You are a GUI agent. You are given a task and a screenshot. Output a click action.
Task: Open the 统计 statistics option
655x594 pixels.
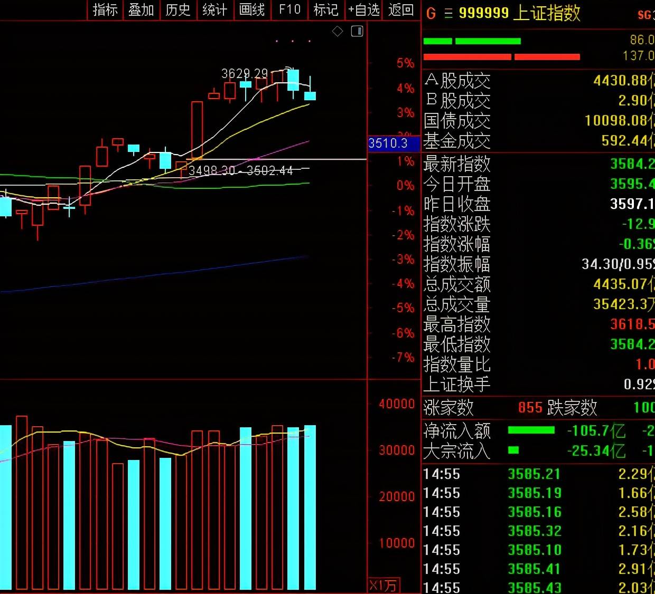pyautogui.click(x=214, y=10)
